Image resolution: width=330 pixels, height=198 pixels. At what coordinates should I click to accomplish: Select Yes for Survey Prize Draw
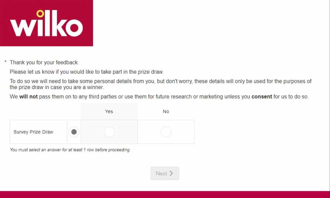110,132
